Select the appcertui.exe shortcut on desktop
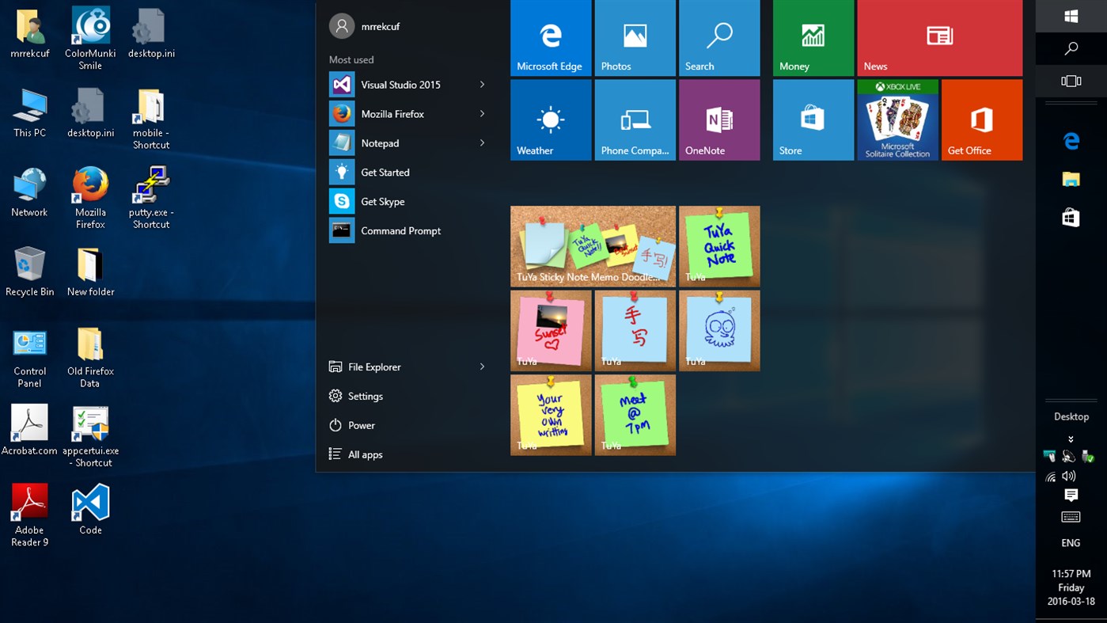1107x623 pixels. click(x=90, y=436)
